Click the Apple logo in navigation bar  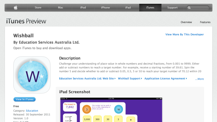16,8
